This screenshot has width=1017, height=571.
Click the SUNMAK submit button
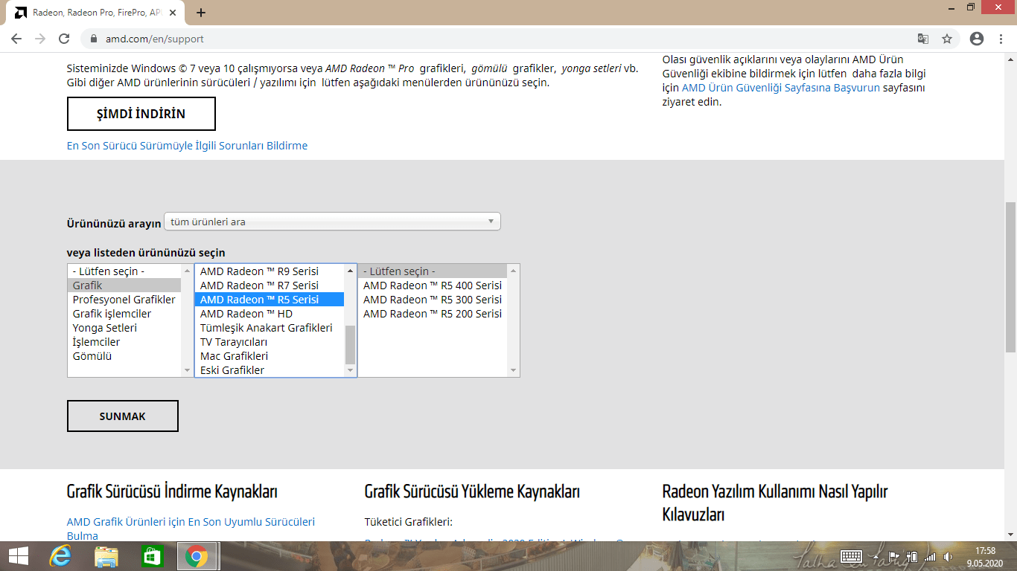coord(123,416)
